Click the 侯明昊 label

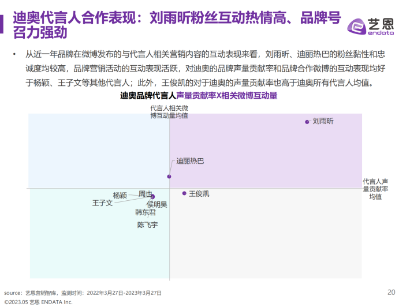[x=157, y=204]
